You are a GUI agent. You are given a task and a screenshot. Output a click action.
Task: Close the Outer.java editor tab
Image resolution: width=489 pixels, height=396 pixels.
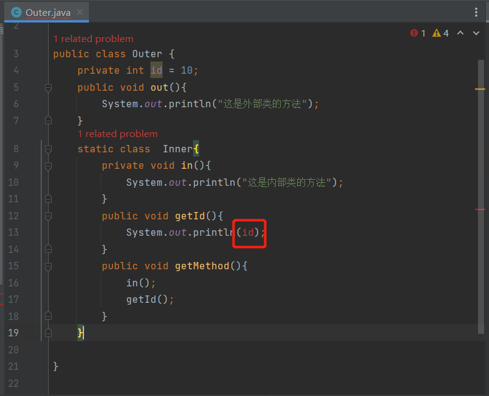80,12
